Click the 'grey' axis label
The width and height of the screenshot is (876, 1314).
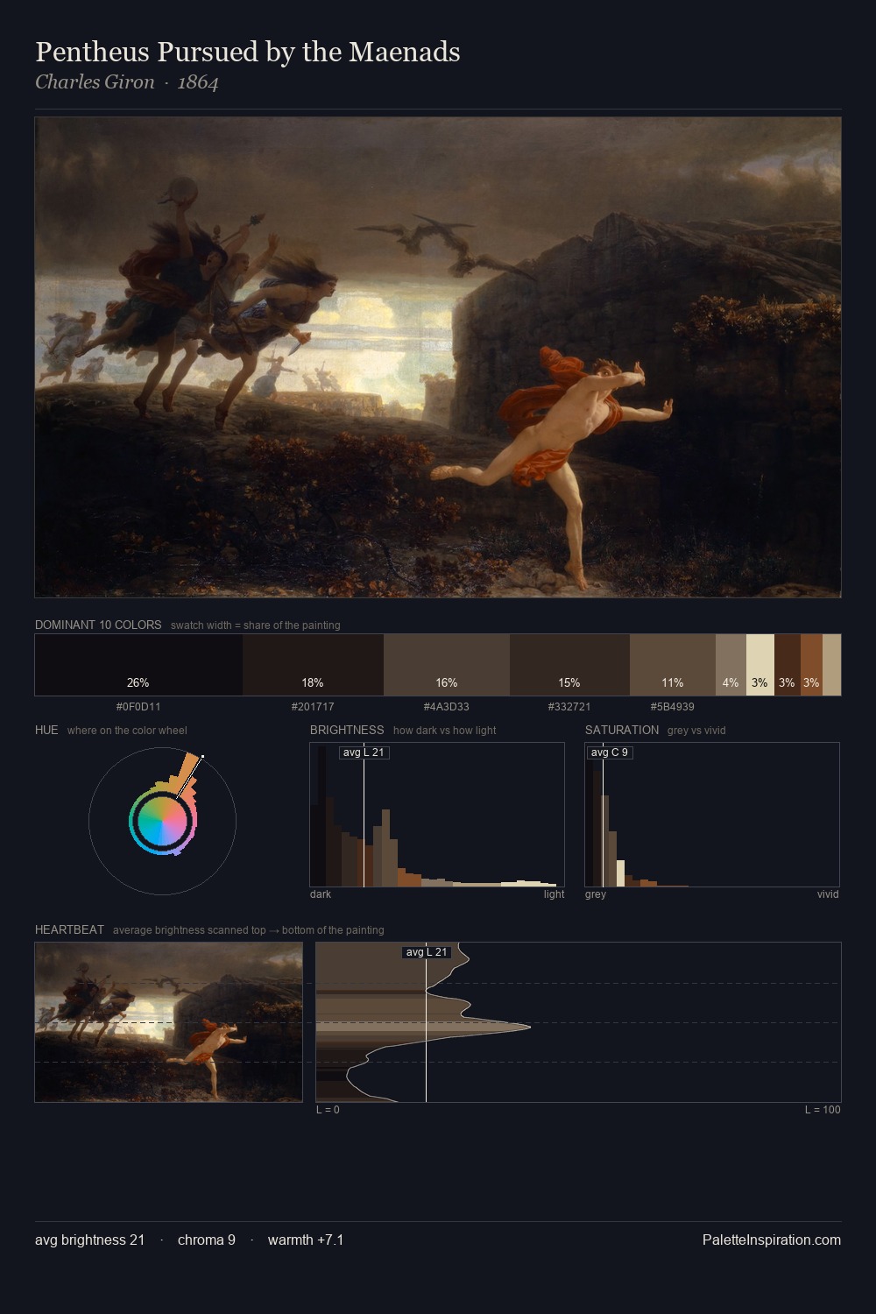tap(596, 894)
